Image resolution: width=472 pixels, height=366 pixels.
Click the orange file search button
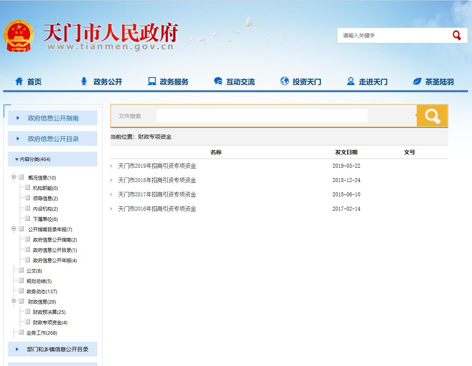[x=432, y=116]
